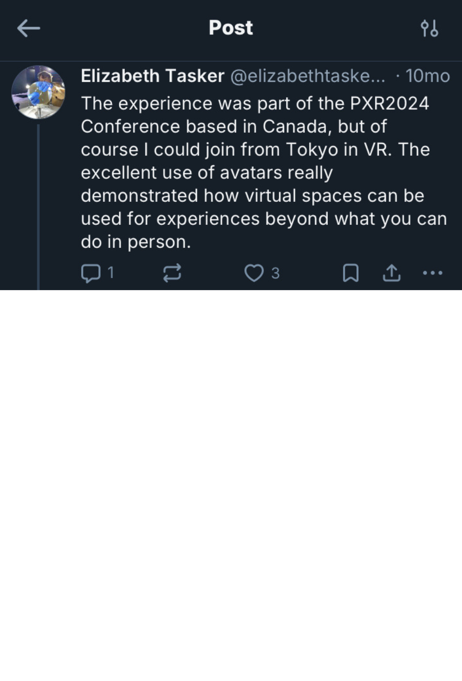Open Elizabeth Tasker's profile picture
This screenshot has width=462, height=681.
pyautogui.click(x=38, y=92)
